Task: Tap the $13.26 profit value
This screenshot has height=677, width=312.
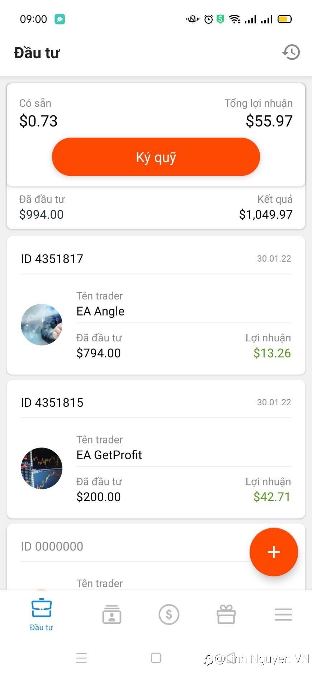Action: tap(272, 353)
